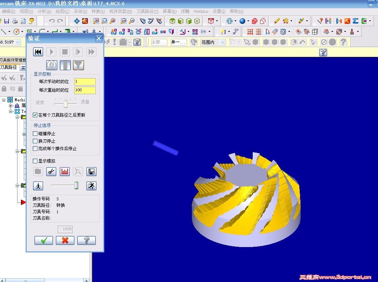
Task: Click the Zoom window magnifier icon
Action: pyautogui.click(x=96, y=21)
